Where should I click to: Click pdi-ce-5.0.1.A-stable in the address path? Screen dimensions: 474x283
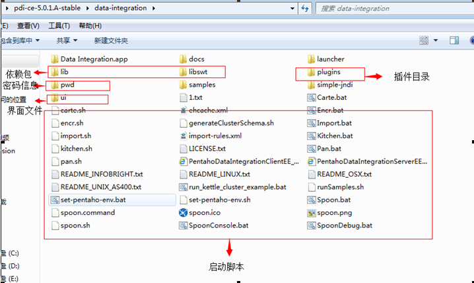(47, 8)
